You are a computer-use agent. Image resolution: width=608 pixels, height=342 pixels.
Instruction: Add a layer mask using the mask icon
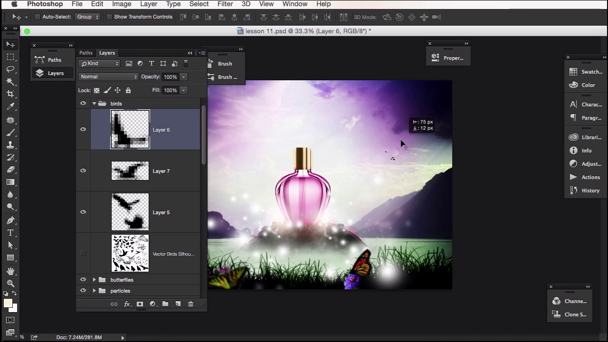(x=140, y=304)
